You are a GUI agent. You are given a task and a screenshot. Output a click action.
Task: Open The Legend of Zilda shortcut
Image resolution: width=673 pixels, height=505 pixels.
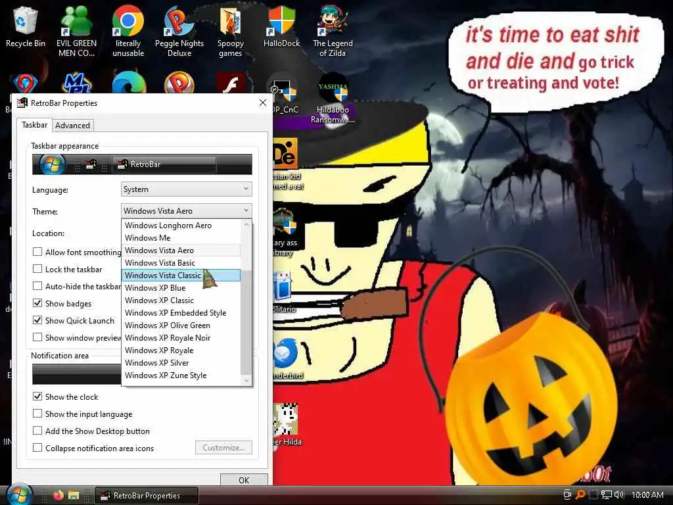tap(333, 32)
